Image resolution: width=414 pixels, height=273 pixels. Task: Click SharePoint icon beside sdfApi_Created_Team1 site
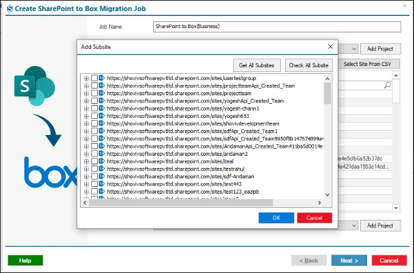point(101,131)
